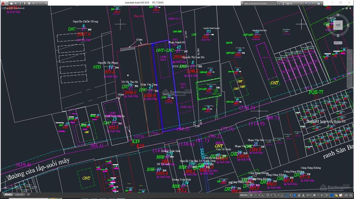Screen dimensions: 354x199
Task: Toggle the grid display in status bar
Action: coord(251,195)
